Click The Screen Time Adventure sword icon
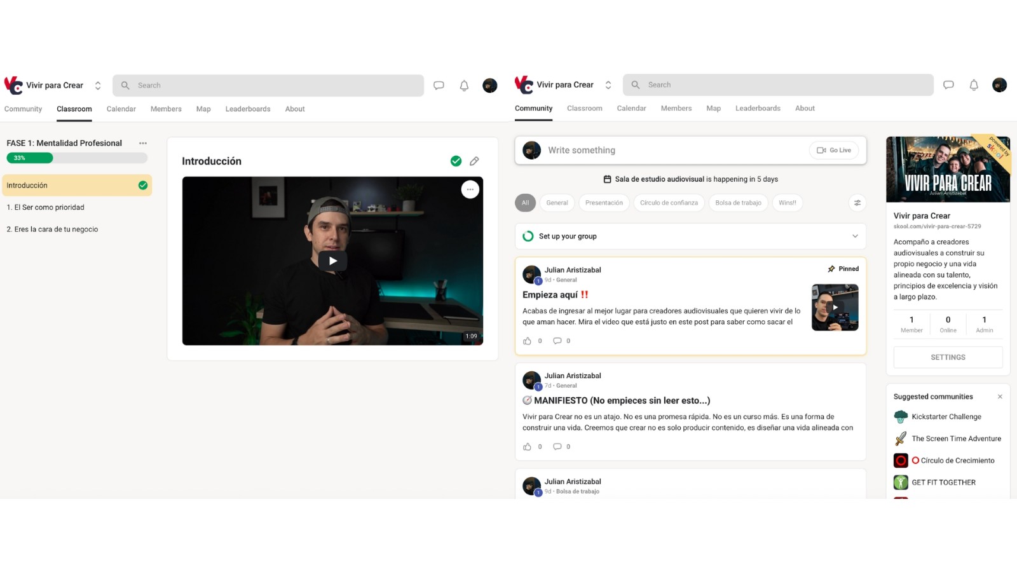This screenshot has width=1017, height=572. tap(901, 439)
